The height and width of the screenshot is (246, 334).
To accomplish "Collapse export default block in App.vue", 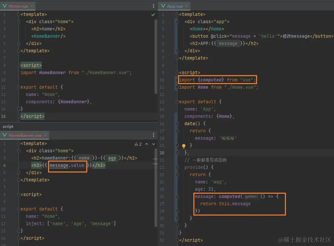I will pyautogui.click(x=177, y=102).
